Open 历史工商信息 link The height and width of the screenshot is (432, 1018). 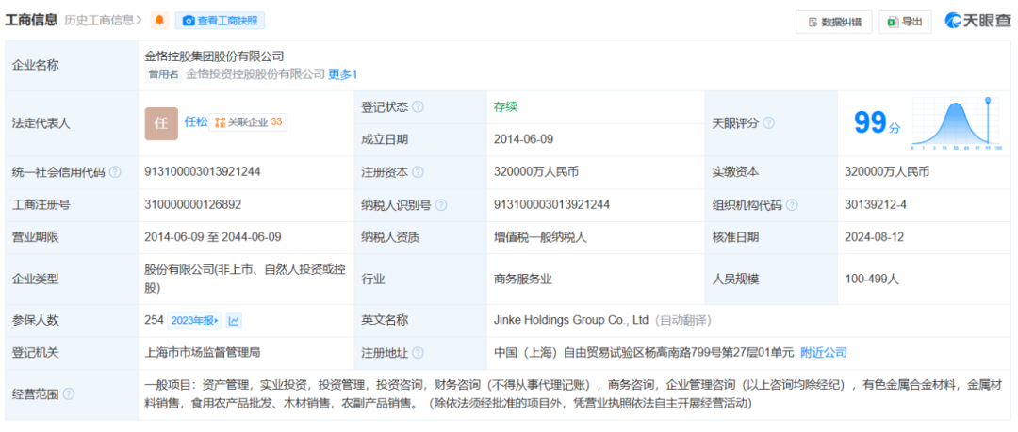[103, 21]
